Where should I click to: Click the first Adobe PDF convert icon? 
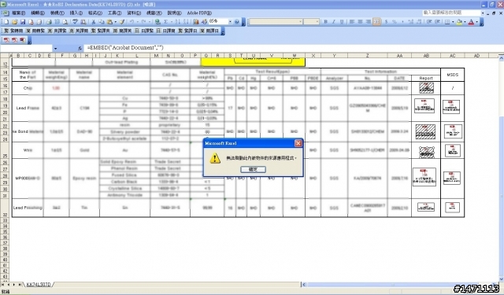(6, 40)
